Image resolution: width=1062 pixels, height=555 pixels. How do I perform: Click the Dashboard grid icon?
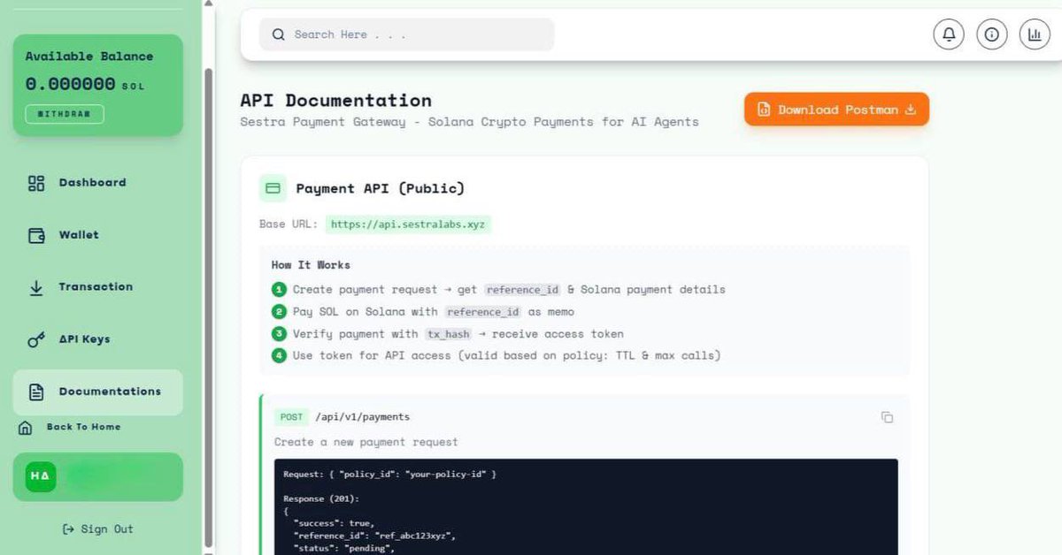36,183
